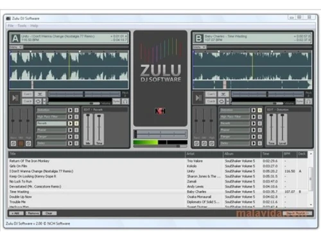Image resolution: width=321 pixels, height=241 pixels.
Task: Toggle the High kill button on deck A
Action: click(28, 143)
